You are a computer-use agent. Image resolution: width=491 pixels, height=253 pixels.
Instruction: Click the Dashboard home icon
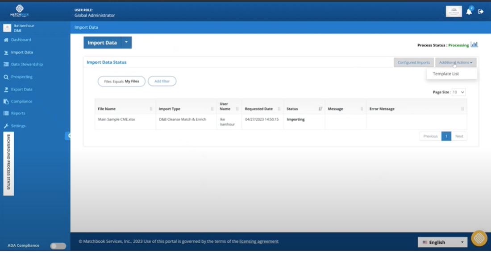(6, 40)
